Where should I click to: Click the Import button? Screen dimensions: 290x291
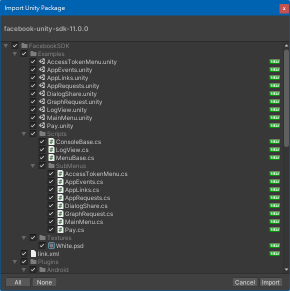(x=270, y=282)
